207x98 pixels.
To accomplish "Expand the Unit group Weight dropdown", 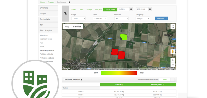I will [x=143, y=18].
